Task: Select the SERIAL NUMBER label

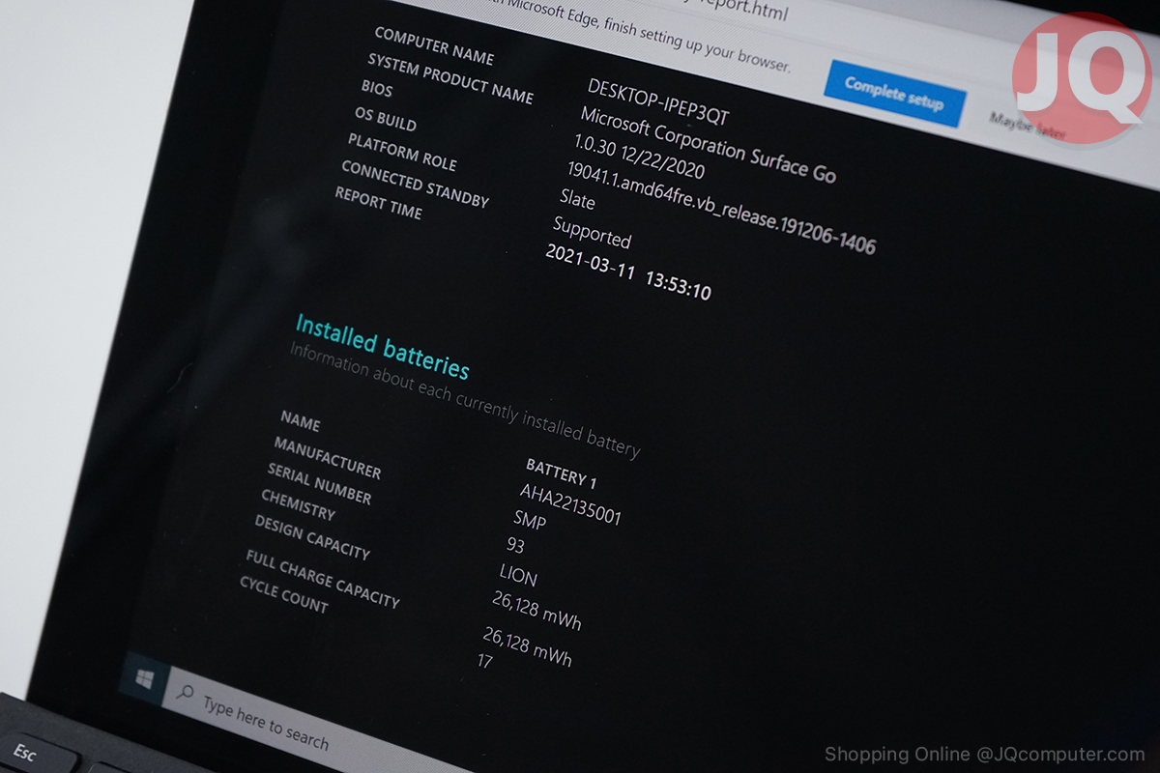Action: pyautogui.click(x=319, y=483)
